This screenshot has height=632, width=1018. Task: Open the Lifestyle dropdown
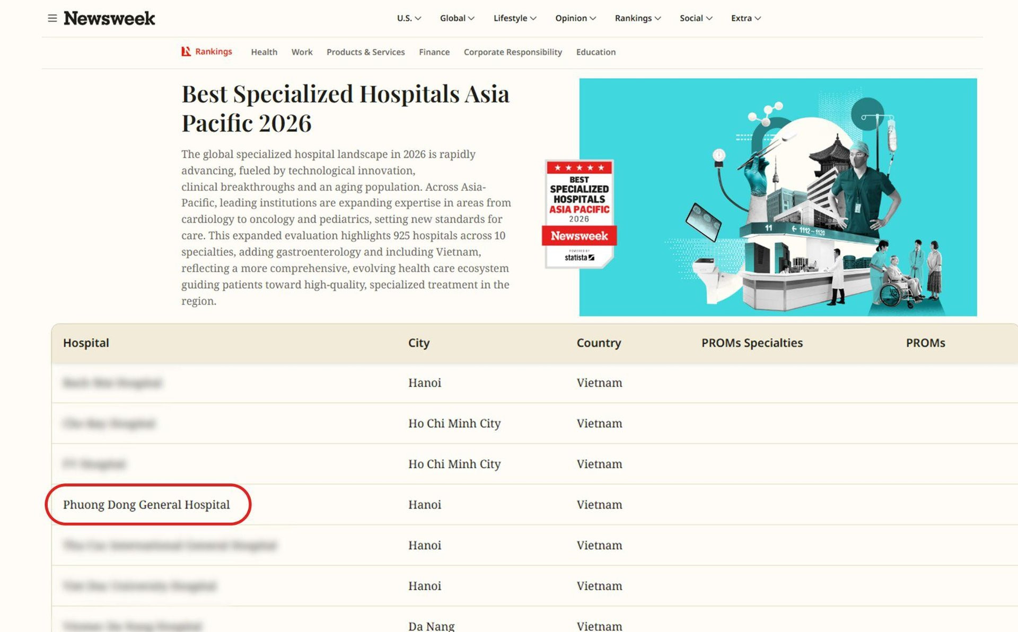[x=515, y=18]
